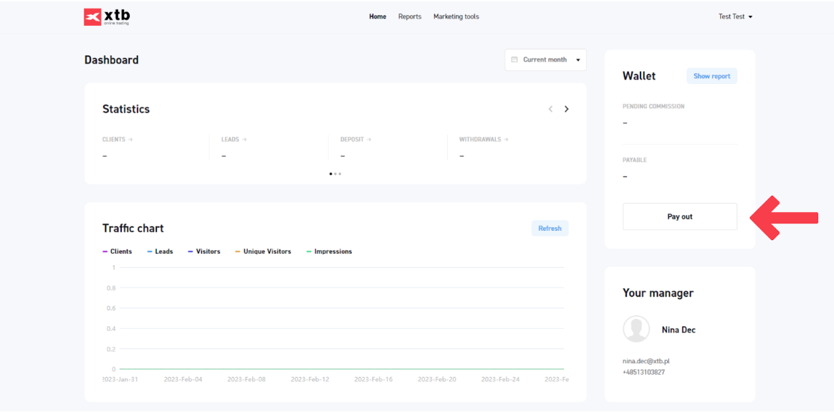Click the previous arrow in Statistics
The image size is (834, 412).
[x=550, y=109]
